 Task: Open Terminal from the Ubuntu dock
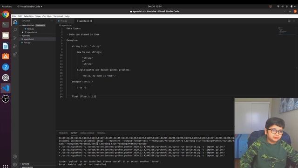pos(6,25)
